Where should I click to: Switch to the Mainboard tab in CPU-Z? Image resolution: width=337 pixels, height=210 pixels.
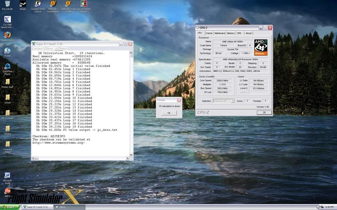pos(220,33)
